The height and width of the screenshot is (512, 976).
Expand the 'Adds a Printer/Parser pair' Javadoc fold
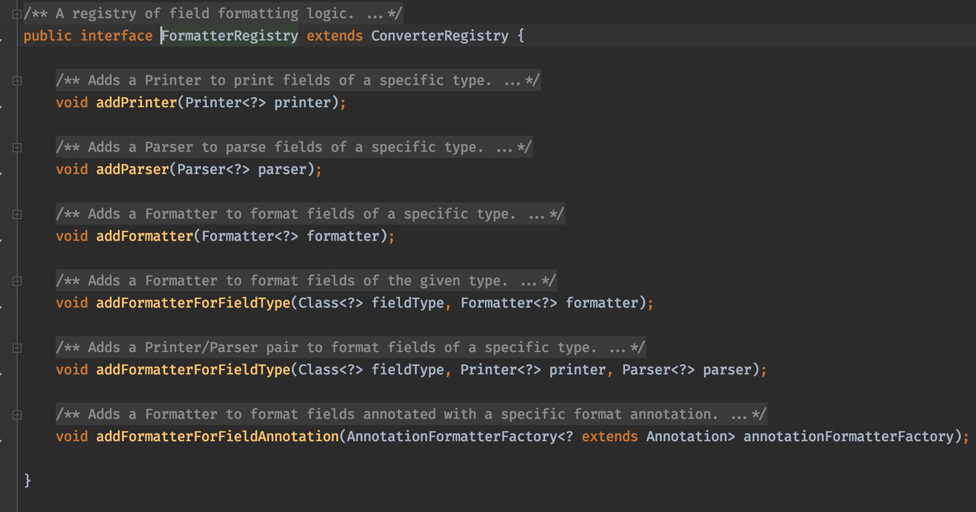click(x=17, y=348)
